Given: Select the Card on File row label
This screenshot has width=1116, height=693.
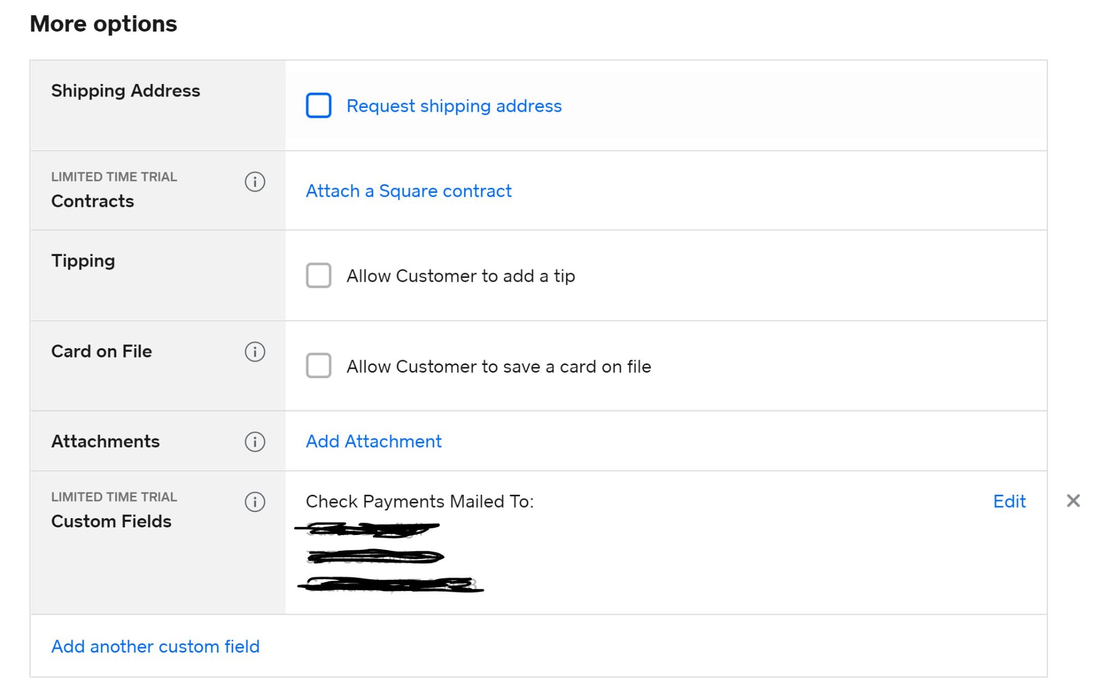Looking at the screenshot, I should 101,351.
